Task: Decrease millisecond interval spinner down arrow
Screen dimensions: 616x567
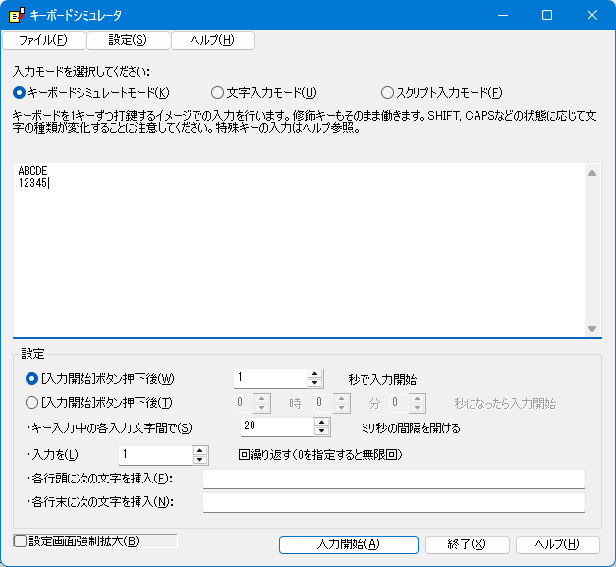Action: (321, 431)
